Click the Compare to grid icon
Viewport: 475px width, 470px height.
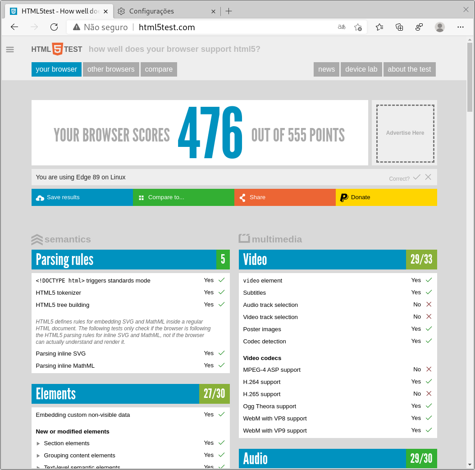tap(141, 198)
